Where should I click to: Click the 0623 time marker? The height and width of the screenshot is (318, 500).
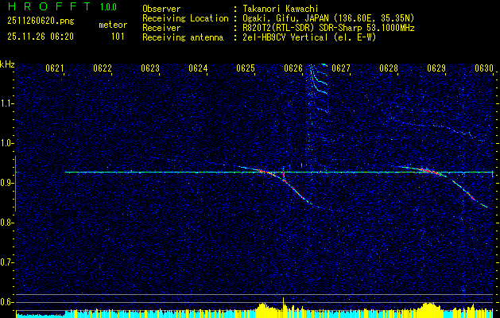pyautogui.click(x=150, y=68)
